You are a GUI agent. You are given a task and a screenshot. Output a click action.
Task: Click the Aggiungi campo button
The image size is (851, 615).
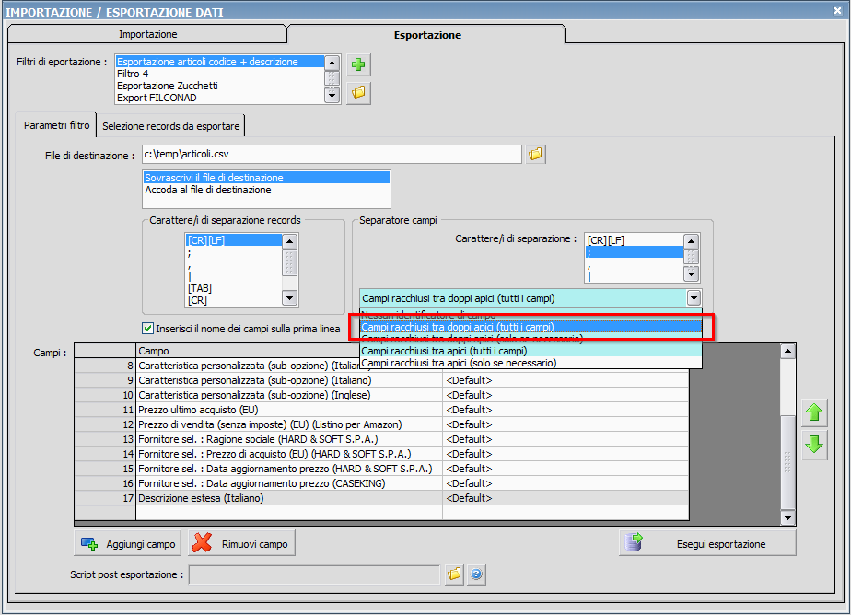[x=127, y=543]
